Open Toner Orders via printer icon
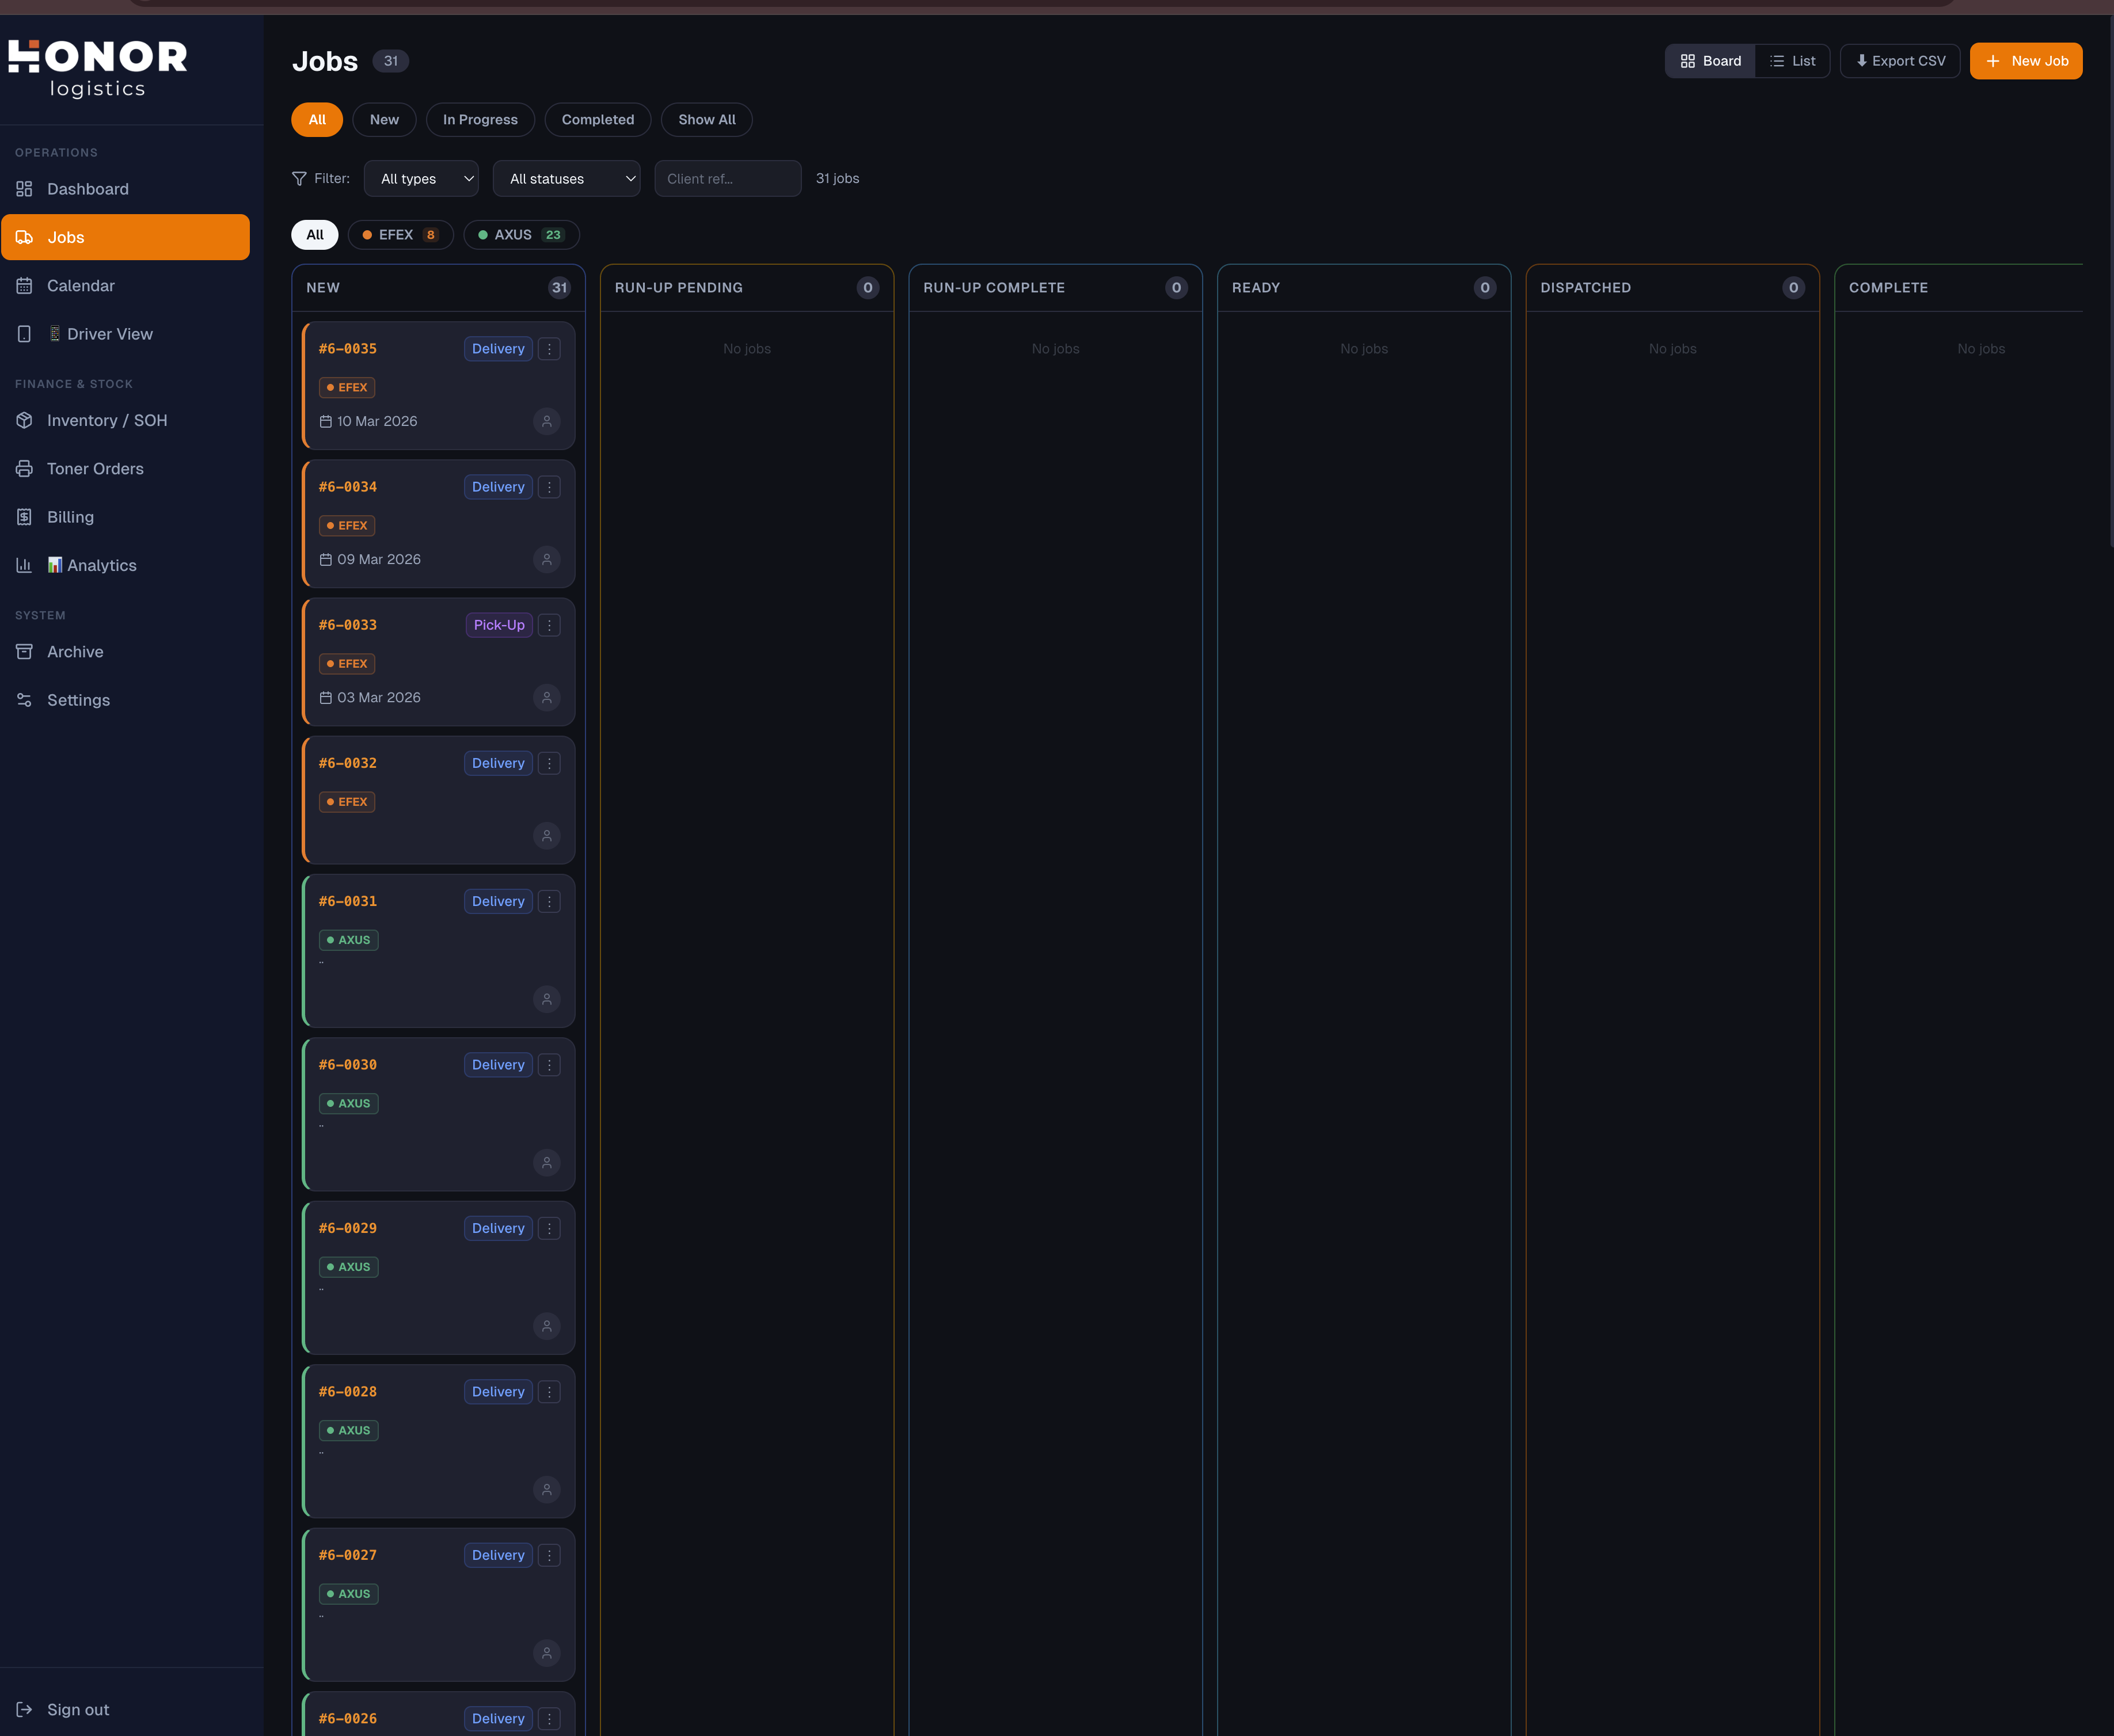This screenshot has width=2114, height=1736. tap(25, 468)
